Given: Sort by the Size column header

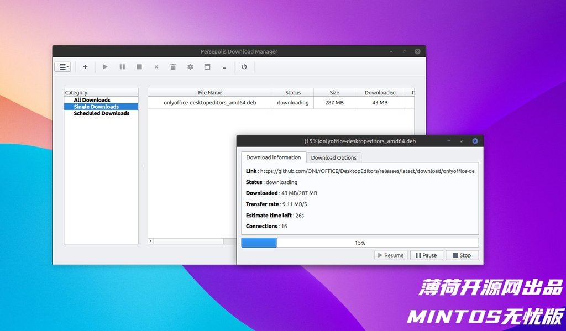Looking at the screenshot, I should (334, 92).
